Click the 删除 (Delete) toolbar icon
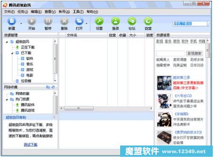Screen dimensions: 213x157 pos(64,21)
